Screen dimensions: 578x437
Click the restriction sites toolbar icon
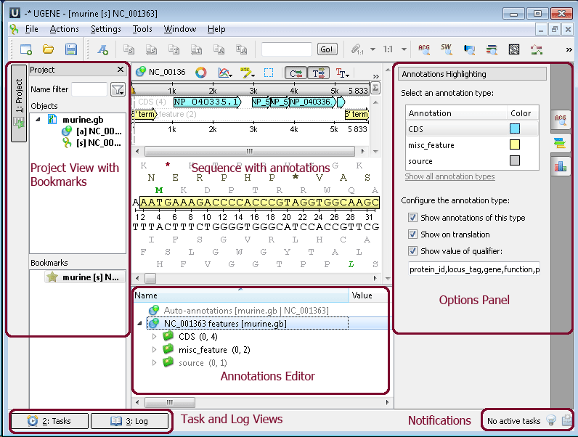click(469, 49)
